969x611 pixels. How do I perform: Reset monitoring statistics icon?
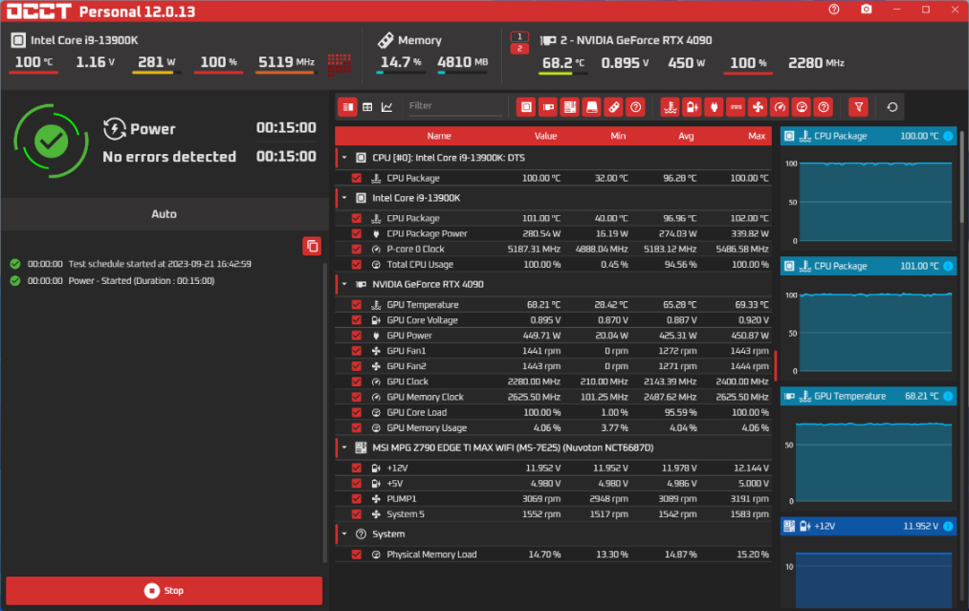tap(892, 107)
